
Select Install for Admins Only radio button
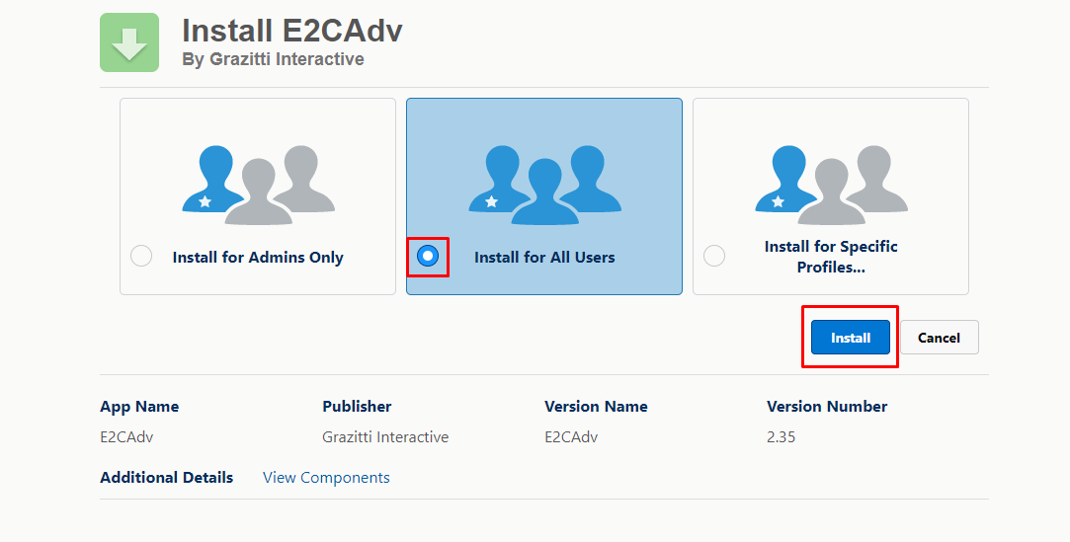click(x=141, y=257)
